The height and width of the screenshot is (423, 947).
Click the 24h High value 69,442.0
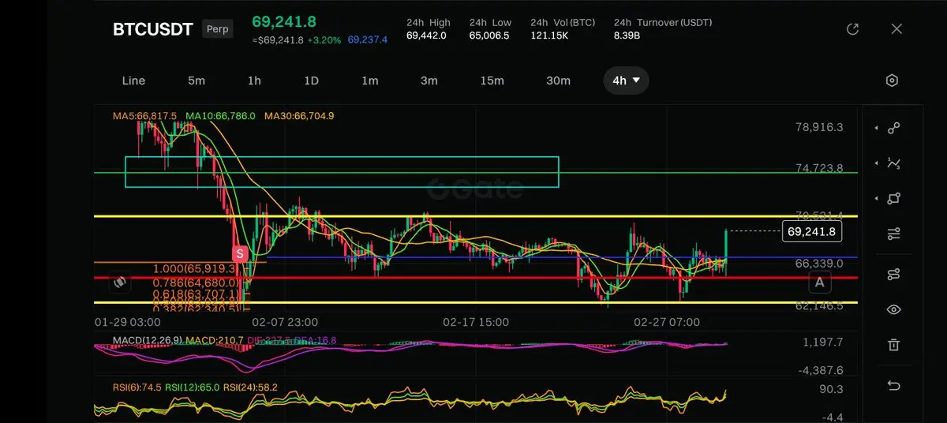426,36
